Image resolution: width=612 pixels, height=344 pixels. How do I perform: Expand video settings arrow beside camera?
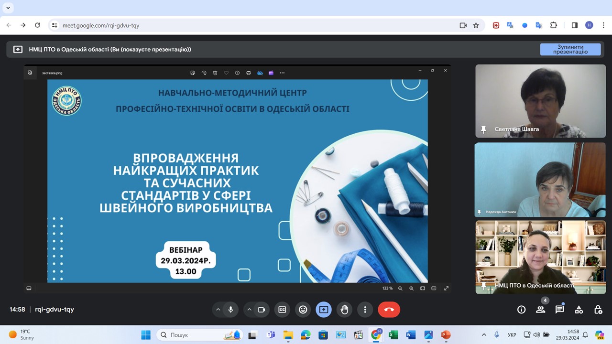click(249, 310)
